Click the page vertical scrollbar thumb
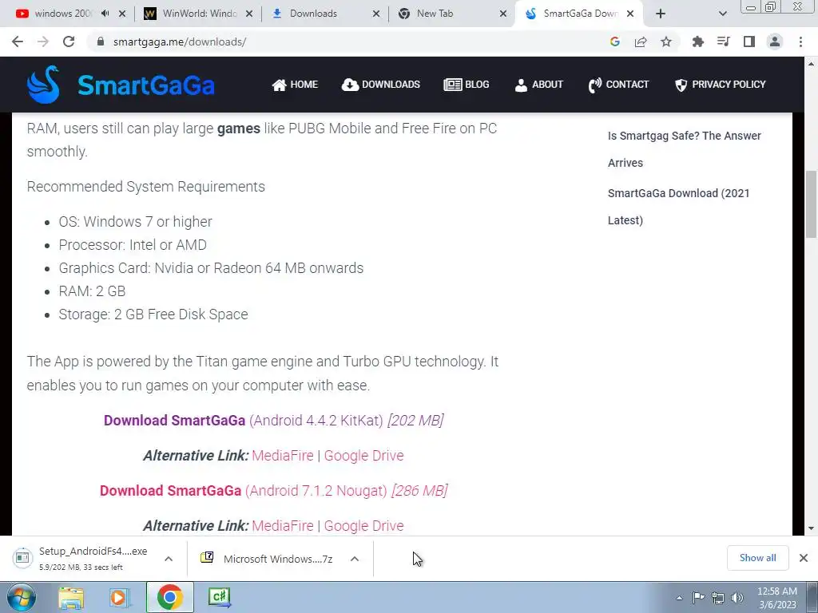The width and height of the screenshot is (818, 613). coord(811,204)
